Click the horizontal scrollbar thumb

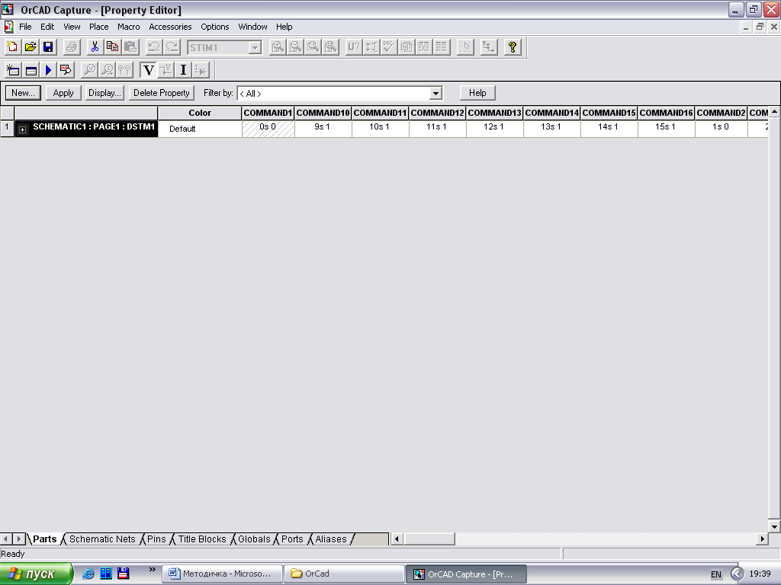[x=429, y=539]
